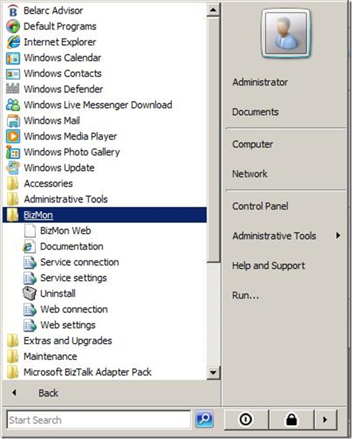Viewport: 352px width, 439px height.
Task: Click the Web connection icon
Action: (30, 310)
